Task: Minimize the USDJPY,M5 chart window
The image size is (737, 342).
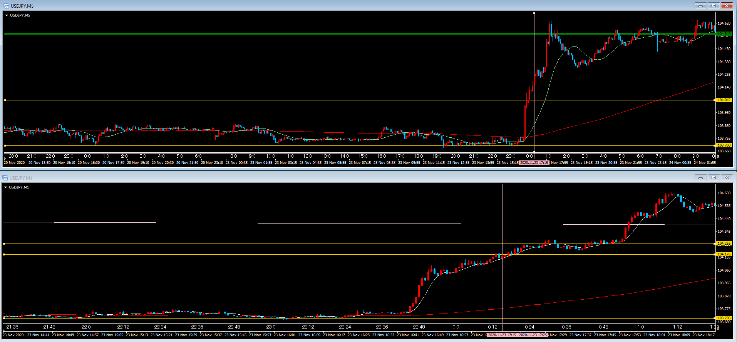Action: point(700,6)
